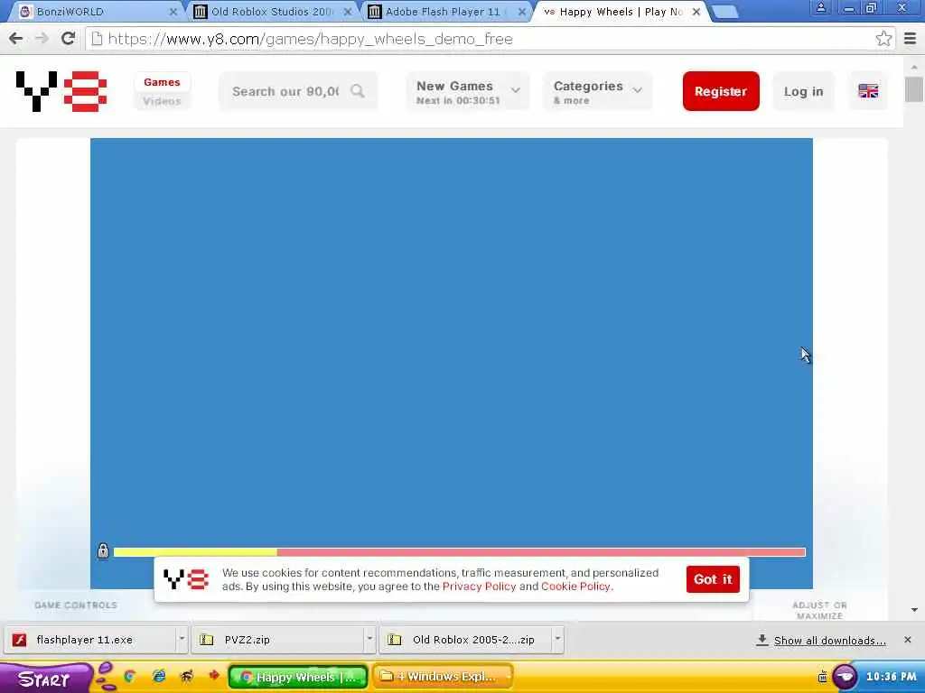Screen dimensions: 925x693
Task: Click the Y8 logo in the header
Action: click(61, 91)
